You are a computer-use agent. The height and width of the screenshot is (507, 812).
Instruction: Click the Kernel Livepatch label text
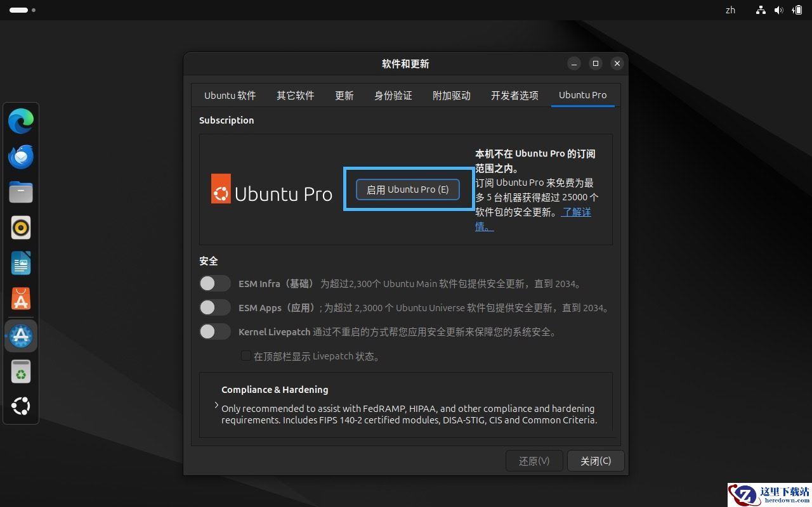tap(275, 332)
